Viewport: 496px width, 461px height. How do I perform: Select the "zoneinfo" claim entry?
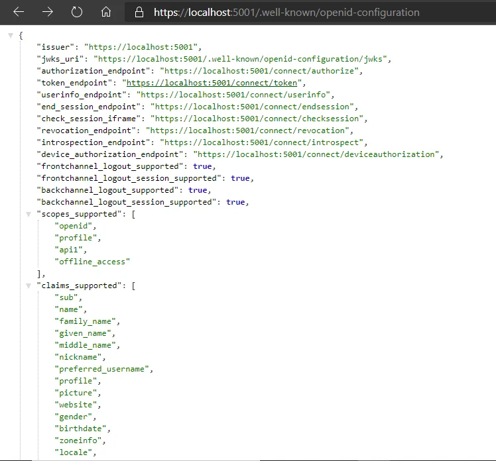[x=78, y=440]
